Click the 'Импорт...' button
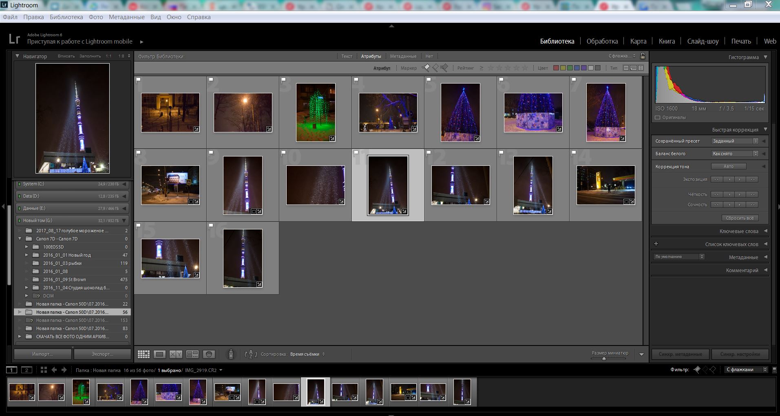 click(x=43, y=354)
